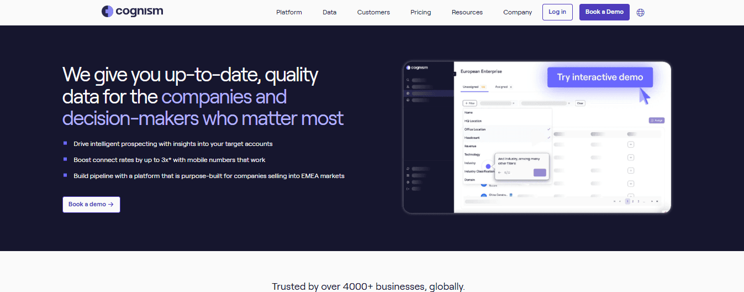Viewport: 744px width, 292px height.
Task: Click the back arrow in the tour tooltip
Action: coord(500,173)
